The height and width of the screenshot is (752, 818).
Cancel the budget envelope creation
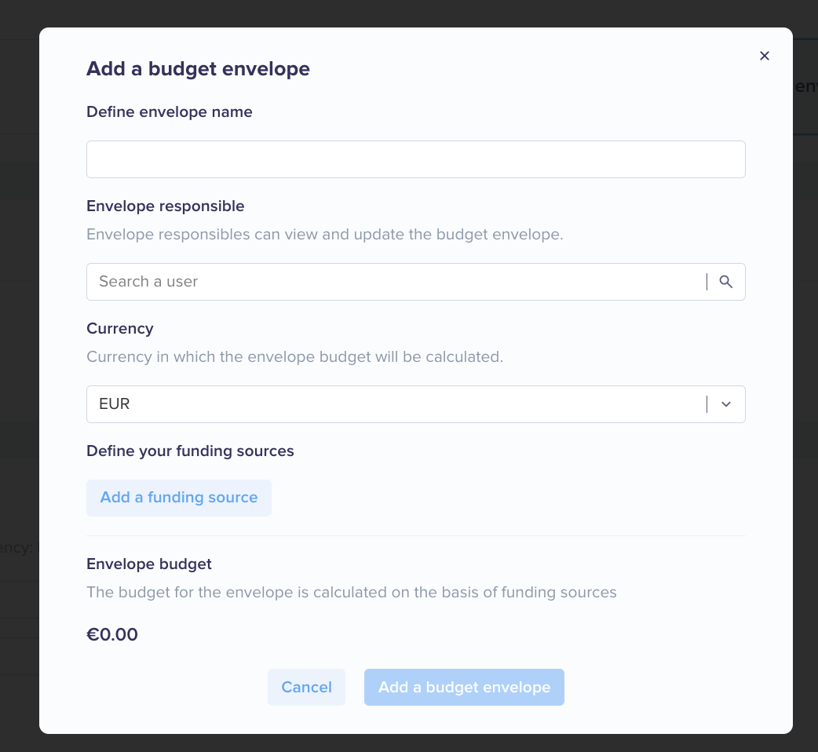click(x=306, y=688)
